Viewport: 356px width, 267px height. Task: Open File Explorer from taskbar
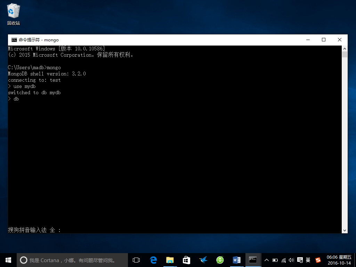[170, 260]
